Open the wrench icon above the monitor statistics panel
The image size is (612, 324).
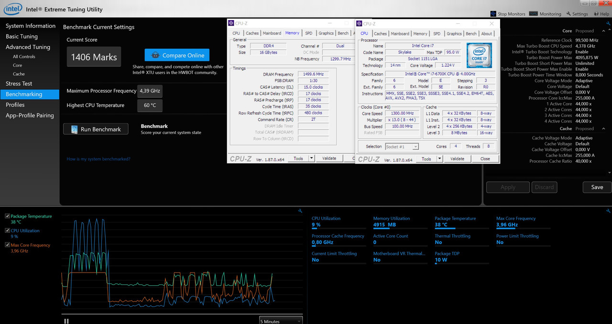coord(608,211)
